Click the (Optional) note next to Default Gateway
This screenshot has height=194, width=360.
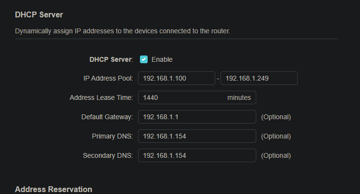(276, 117)
